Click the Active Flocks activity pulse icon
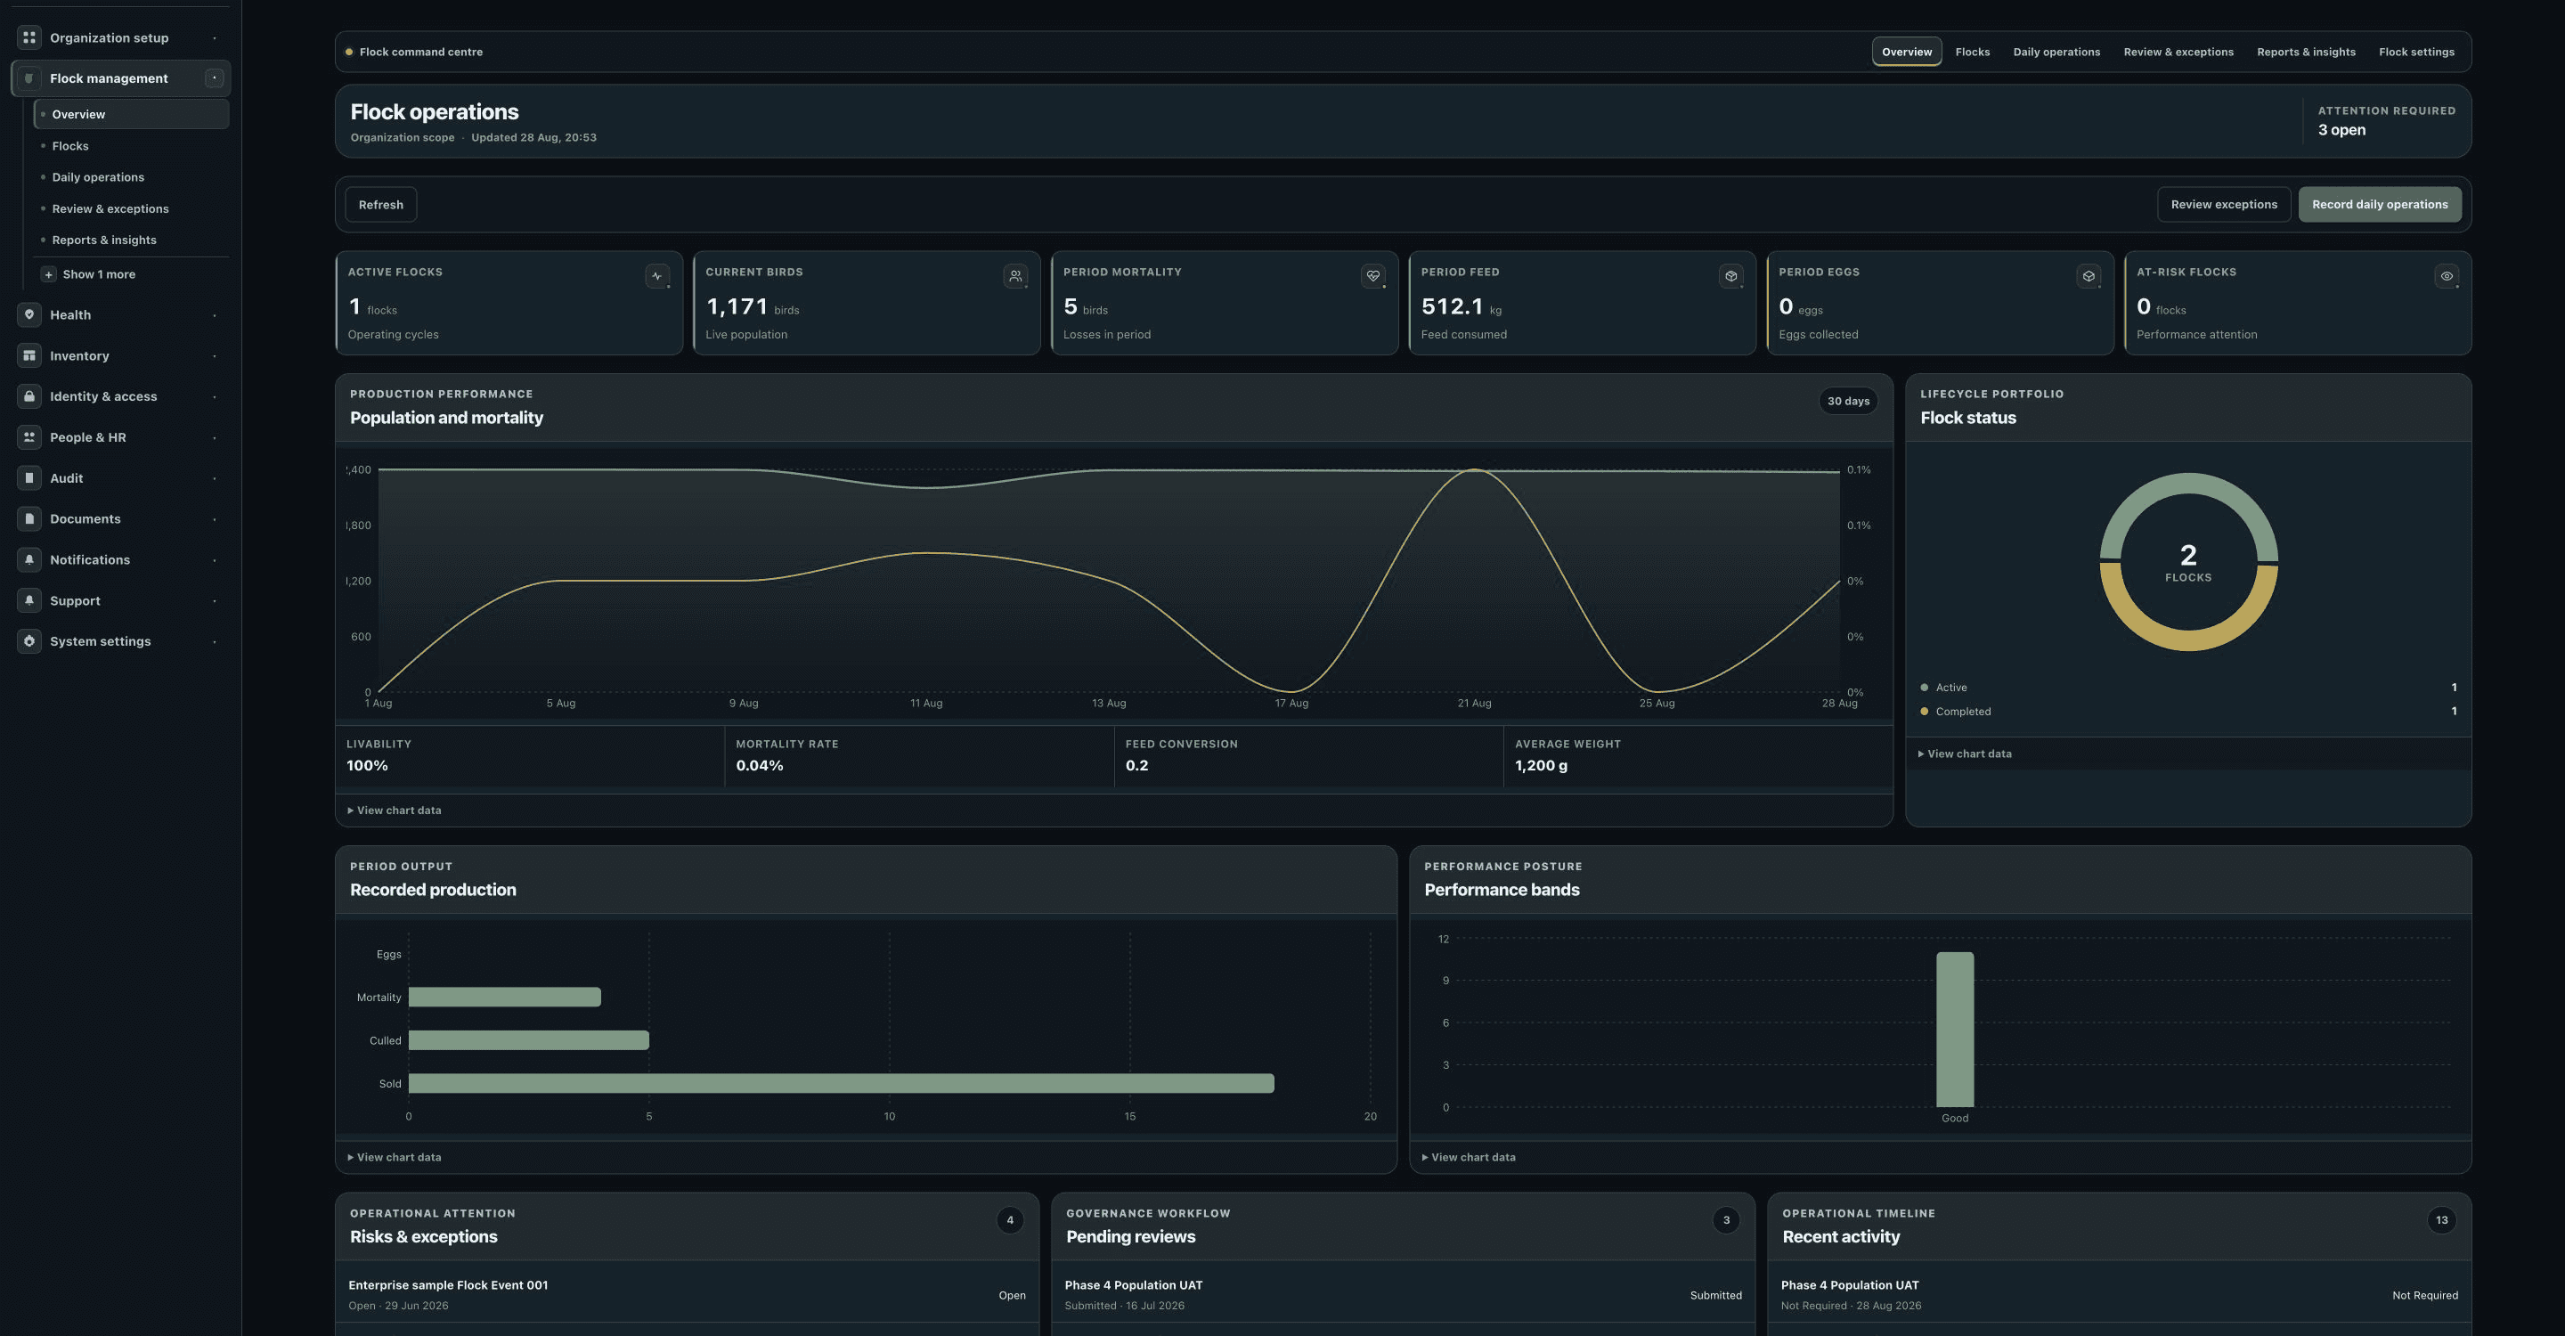 [x=657, y=277]
